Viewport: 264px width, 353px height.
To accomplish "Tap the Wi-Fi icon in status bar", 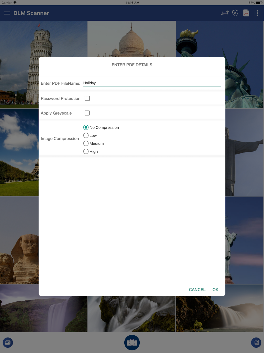I will [15, 3].
